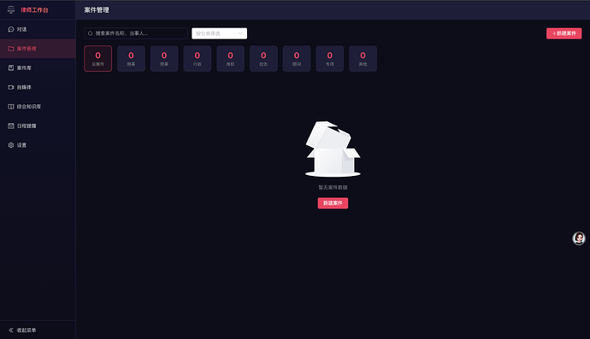This screenshot has width=590, height=339.
Task: Open 案件库 via its sidebar icon
Action: coord(11,67)
